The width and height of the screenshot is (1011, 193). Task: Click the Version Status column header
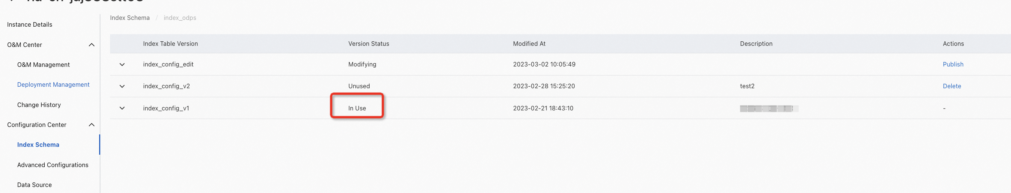(368, 44)
